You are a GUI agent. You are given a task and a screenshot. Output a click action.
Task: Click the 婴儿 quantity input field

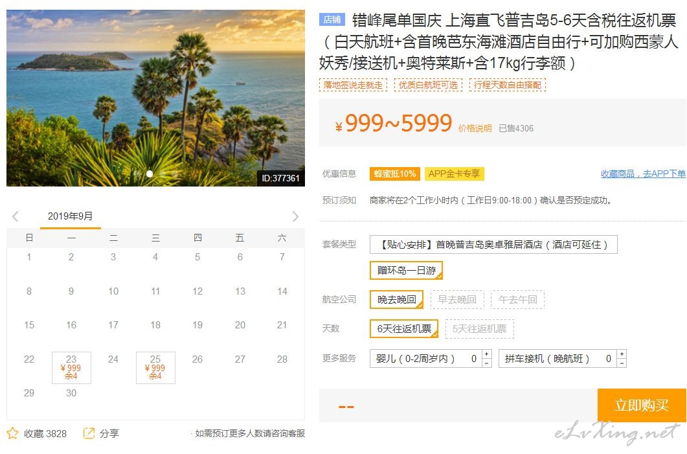point(473,358)
